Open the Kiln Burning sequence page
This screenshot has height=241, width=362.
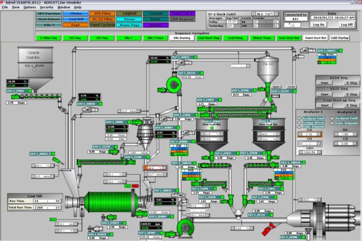point(182,37)
